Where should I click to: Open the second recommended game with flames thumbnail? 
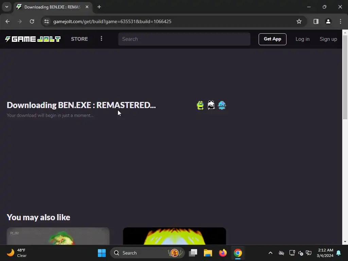tap(174, 236)
